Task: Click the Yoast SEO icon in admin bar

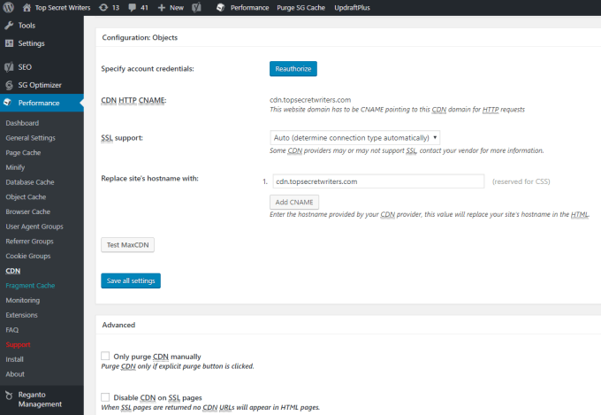Action: click(196, 7)
